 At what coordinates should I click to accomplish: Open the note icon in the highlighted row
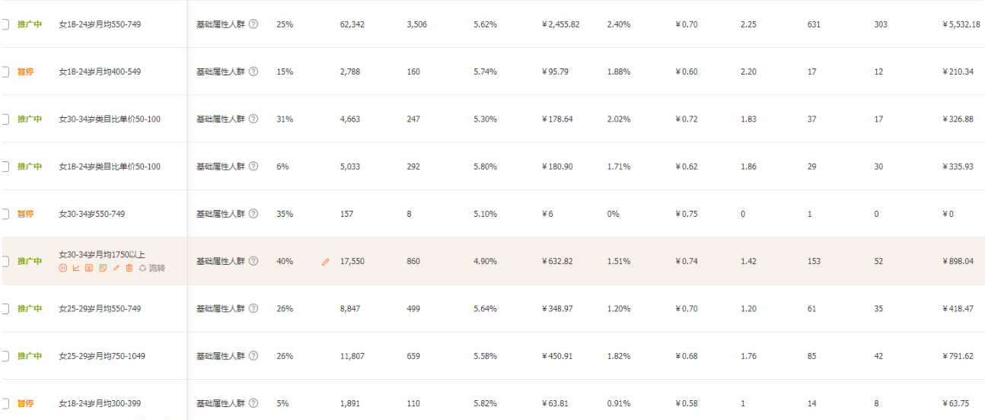103,268
